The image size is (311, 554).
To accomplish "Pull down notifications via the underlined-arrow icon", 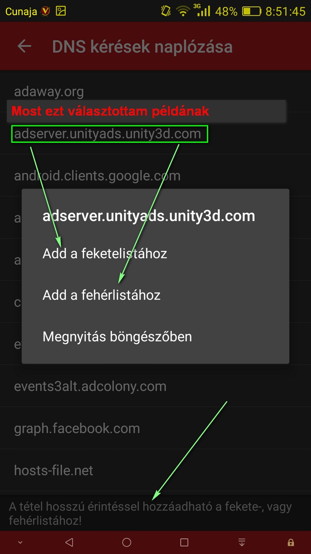I will click(242, 542).
